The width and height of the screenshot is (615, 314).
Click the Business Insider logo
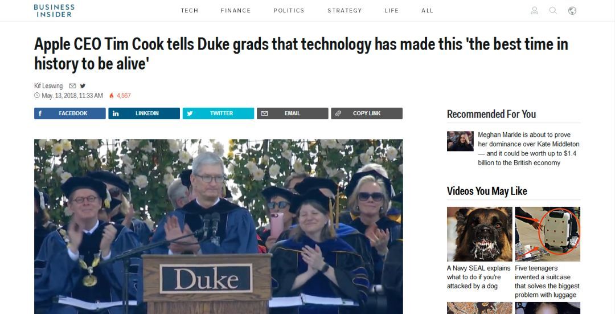[54, 10]
